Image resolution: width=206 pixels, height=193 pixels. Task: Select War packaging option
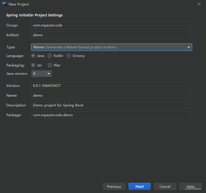pos(50,65)
